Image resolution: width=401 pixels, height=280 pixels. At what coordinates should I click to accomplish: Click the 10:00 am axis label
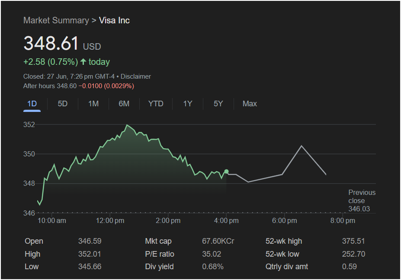(x=52, y=220)
